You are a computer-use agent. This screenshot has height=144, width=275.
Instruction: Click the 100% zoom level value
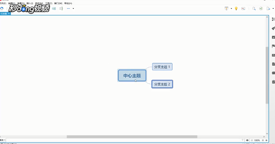(257, 140)
